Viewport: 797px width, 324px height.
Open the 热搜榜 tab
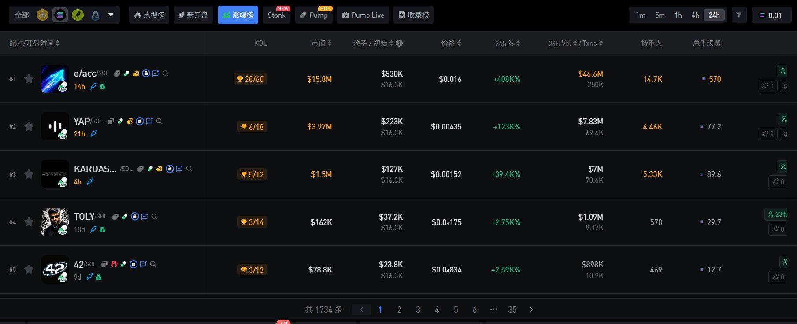pyautogui.click(x=149, y=15)
